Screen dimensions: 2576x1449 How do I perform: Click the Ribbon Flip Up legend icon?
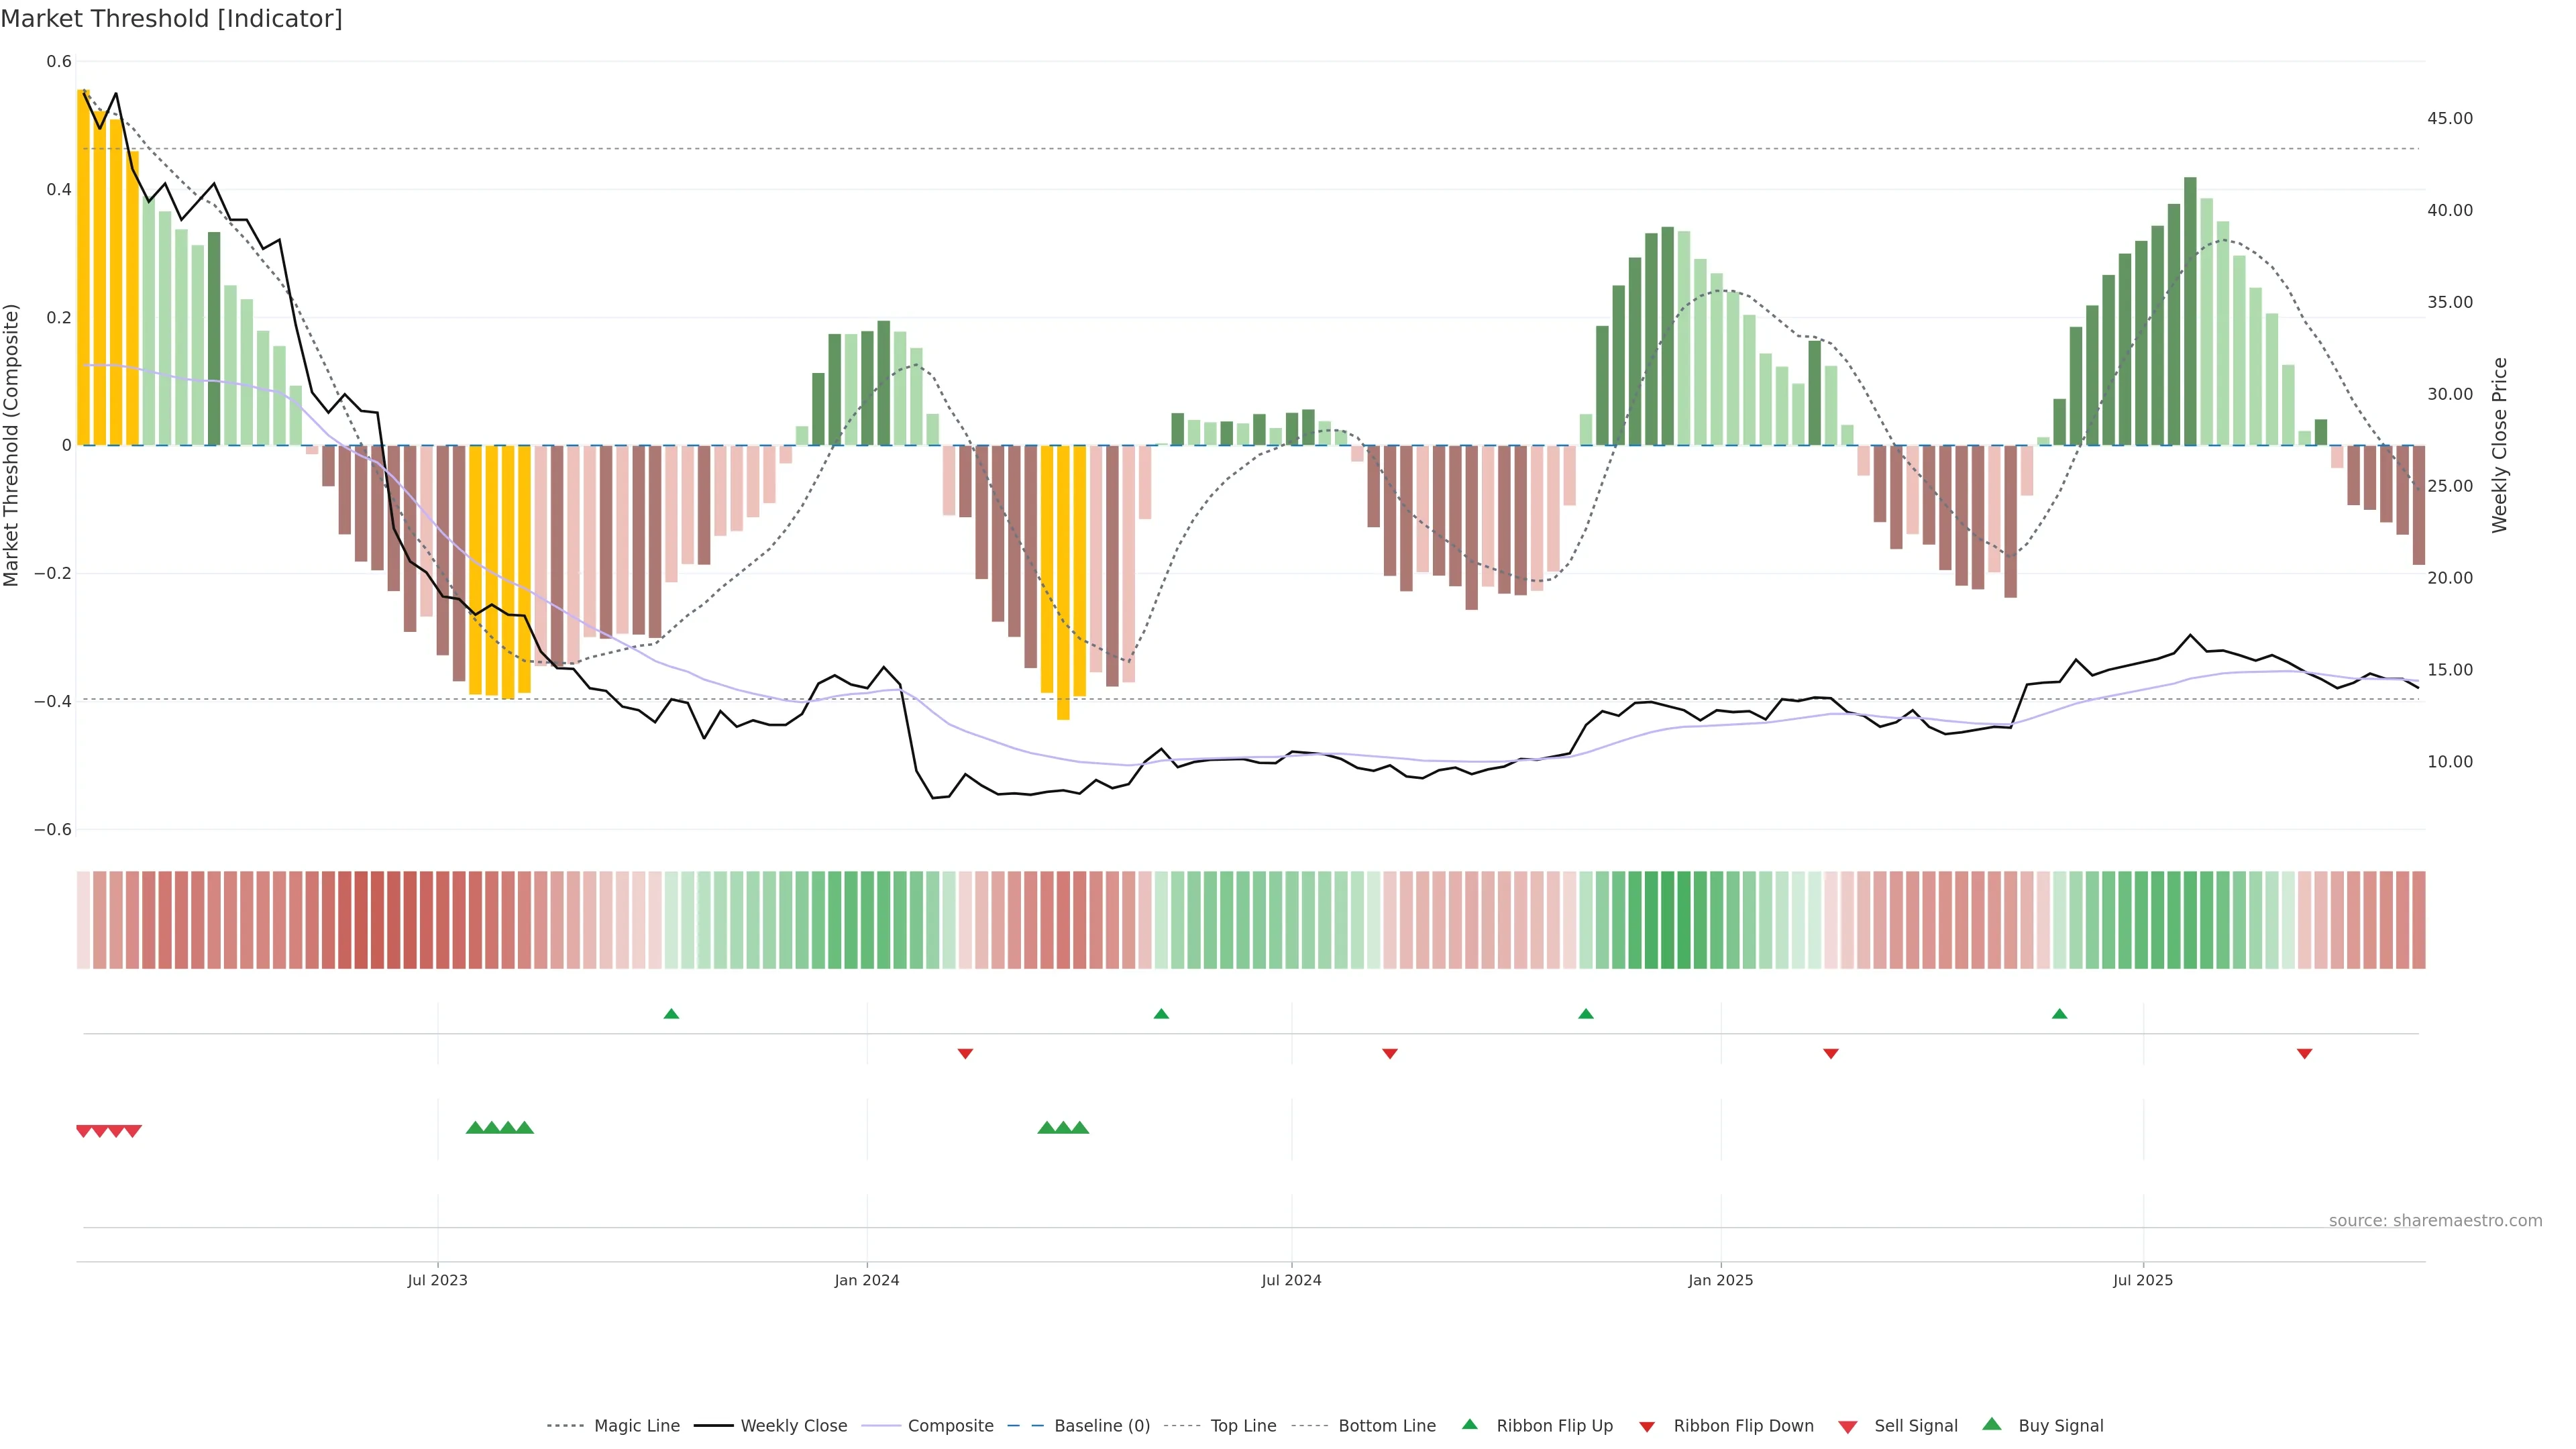(x=1469, y=1424)
